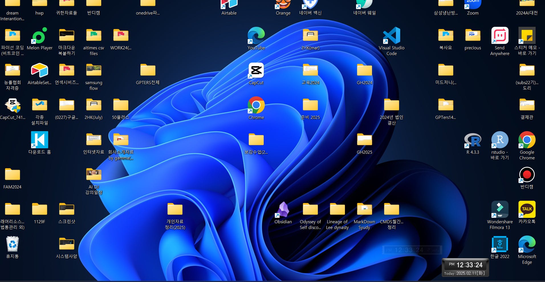Image resolution: width=545 pixels, height=282 pixels.
Task: Open the 2HK(July) folder
Action: 93,105
